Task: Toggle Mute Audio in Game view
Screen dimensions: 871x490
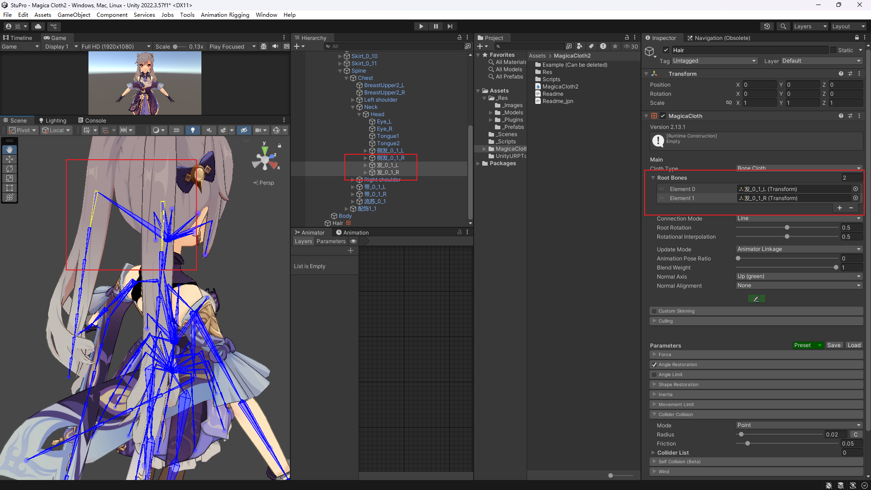Action: click(x=275, y=46)
